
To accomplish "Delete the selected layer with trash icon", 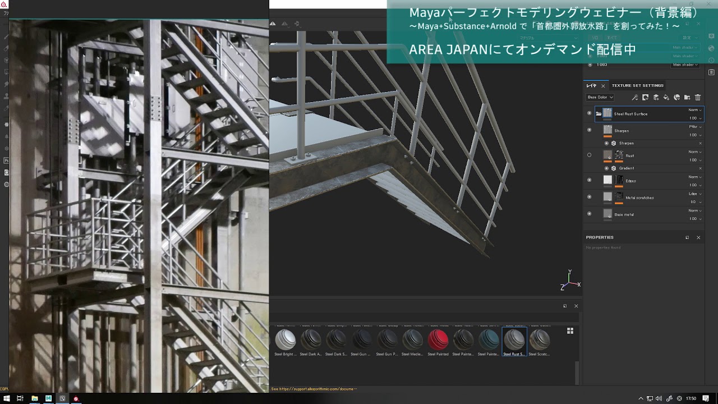I will [x=698, y=98].
